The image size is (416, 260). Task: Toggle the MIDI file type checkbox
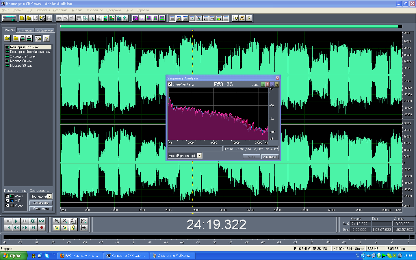7,201
